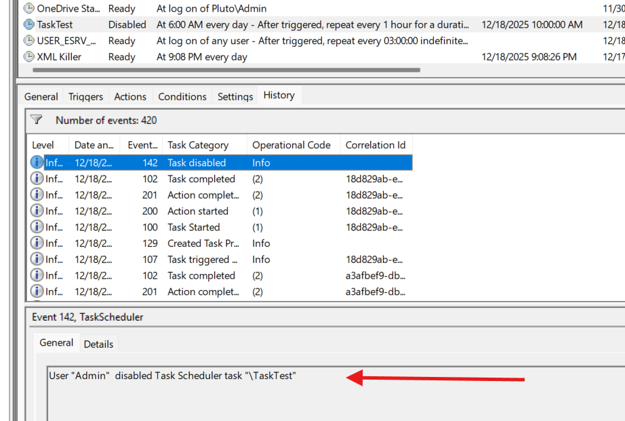Click the Disabled status of TaskTest
This screenshot has height=421, width=625.
(x=127, y=24)
